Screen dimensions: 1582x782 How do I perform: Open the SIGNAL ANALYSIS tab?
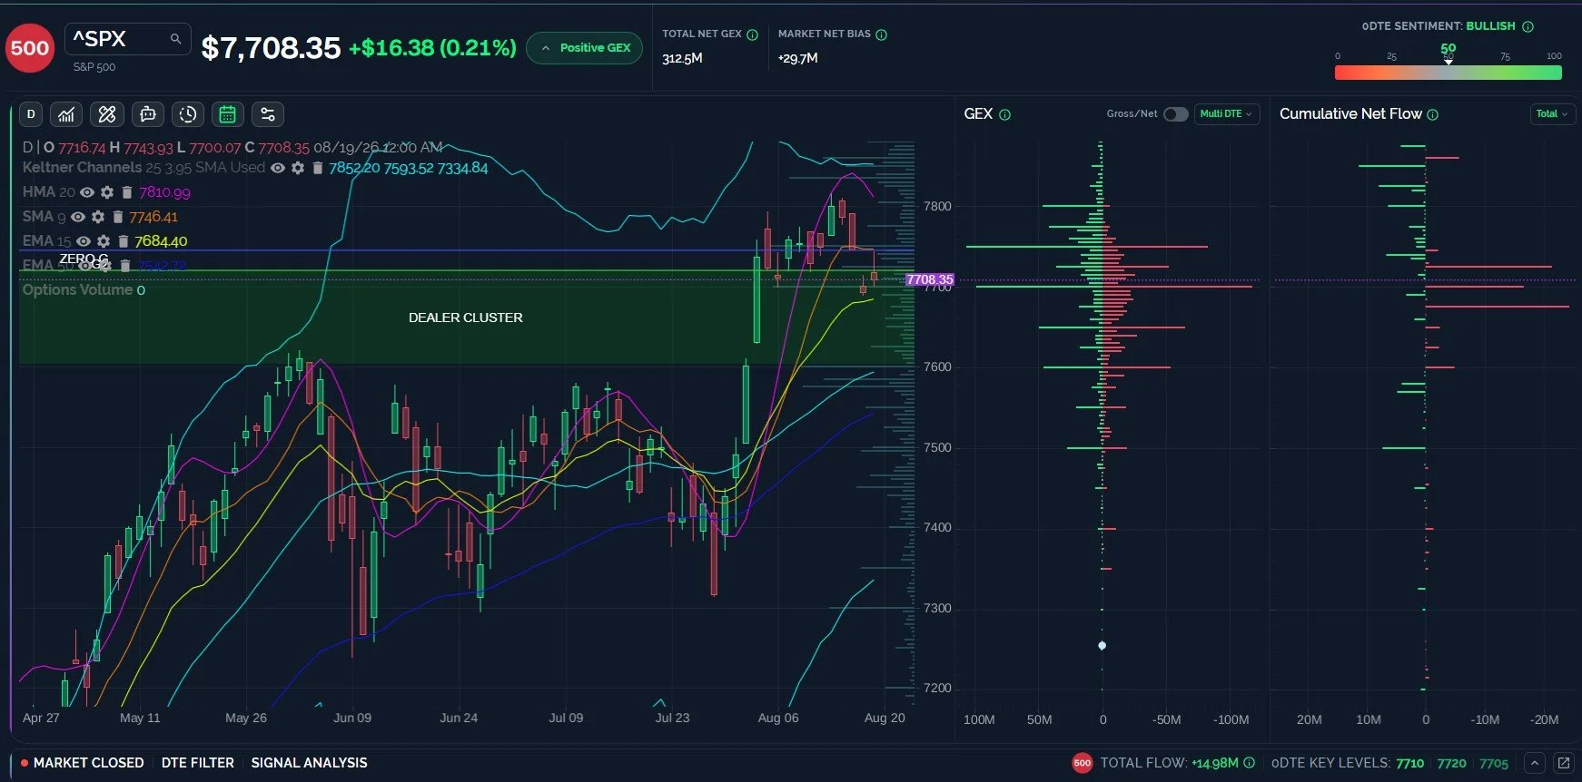point(309,763)
